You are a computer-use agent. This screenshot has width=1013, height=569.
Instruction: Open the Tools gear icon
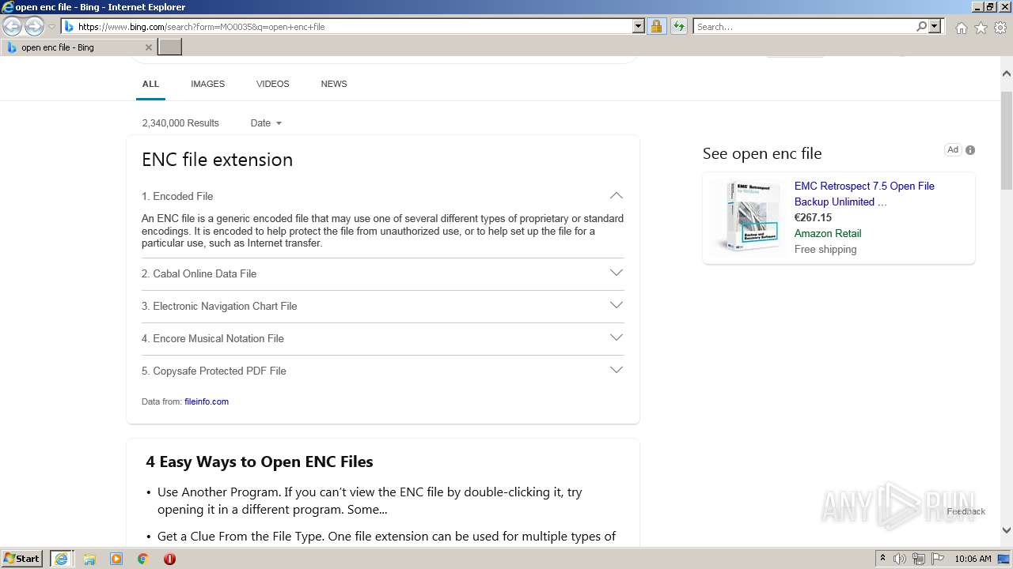[1000, 28]
